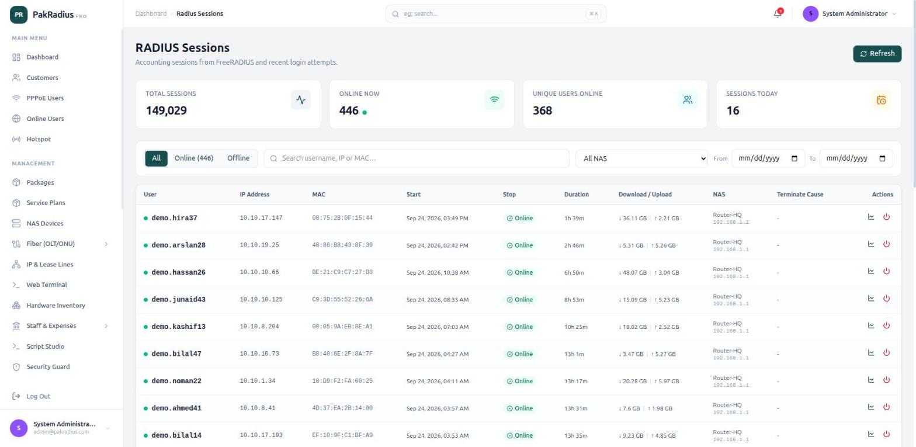Viewport: 916px width, 447px height.
Task: Click the PakRadius PR logo
Action: click(19, 15)
